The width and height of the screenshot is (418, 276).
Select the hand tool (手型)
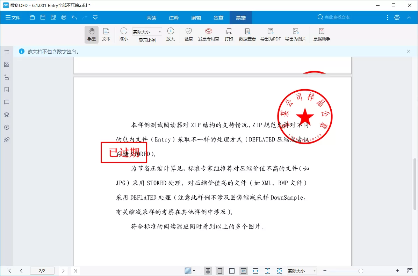pos(91,34)
